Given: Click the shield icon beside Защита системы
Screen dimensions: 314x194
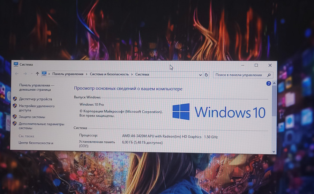Looking at the screenshot, I should click(15, 116).
